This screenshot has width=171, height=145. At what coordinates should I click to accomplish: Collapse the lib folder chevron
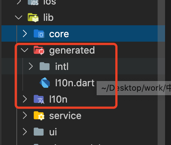point(19,17)
